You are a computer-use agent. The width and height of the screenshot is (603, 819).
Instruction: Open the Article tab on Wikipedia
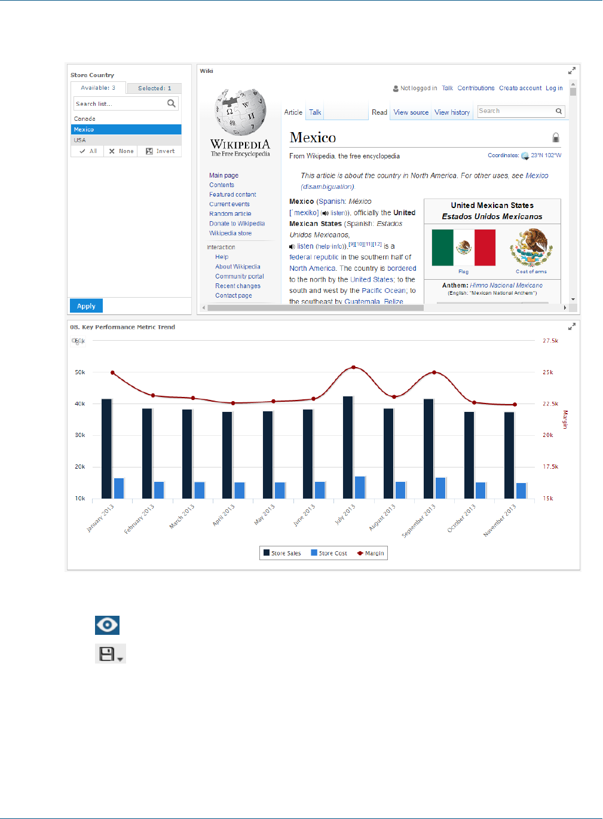[x=293, y=112]
